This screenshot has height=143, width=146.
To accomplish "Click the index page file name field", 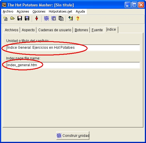I will pos(73,65).
